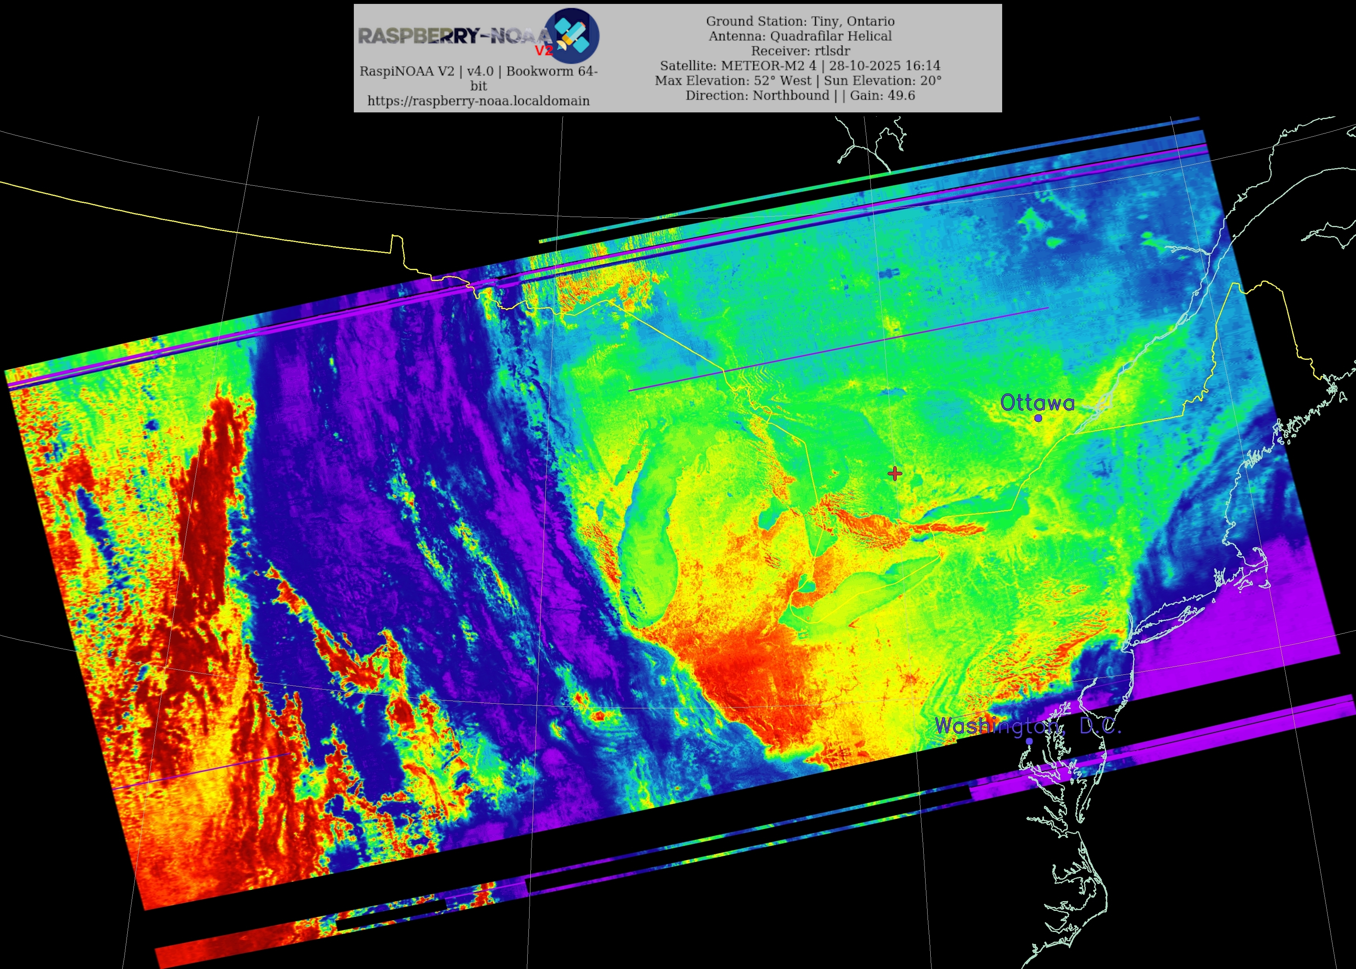This screenshot has height=969, width=1356.
Task: Click the Washington, D.C. map label
Action: pos(1028,725)
